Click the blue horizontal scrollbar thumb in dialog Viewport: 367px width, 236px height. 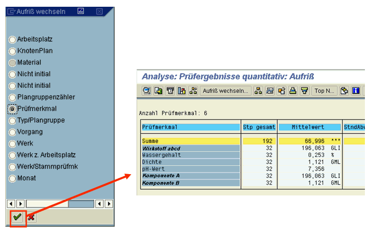point(81,204)
